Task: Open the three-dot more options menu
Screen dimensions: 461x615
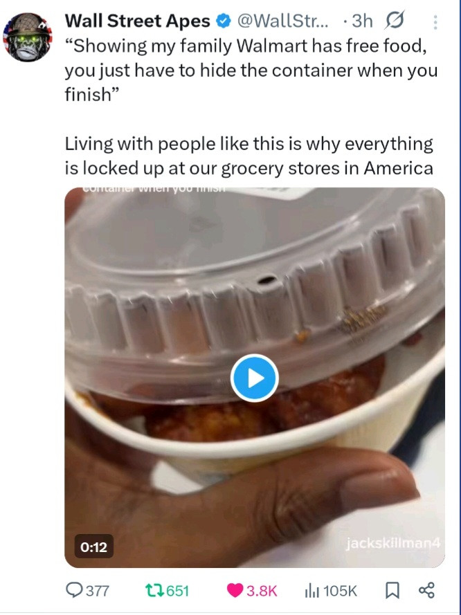Action: click(435, 22)
